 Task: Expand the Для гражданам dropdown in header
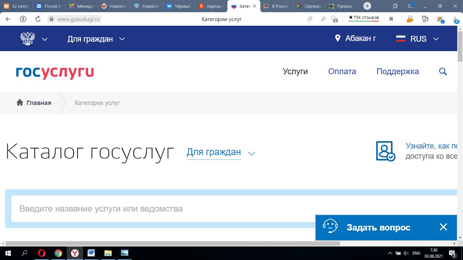96,39
